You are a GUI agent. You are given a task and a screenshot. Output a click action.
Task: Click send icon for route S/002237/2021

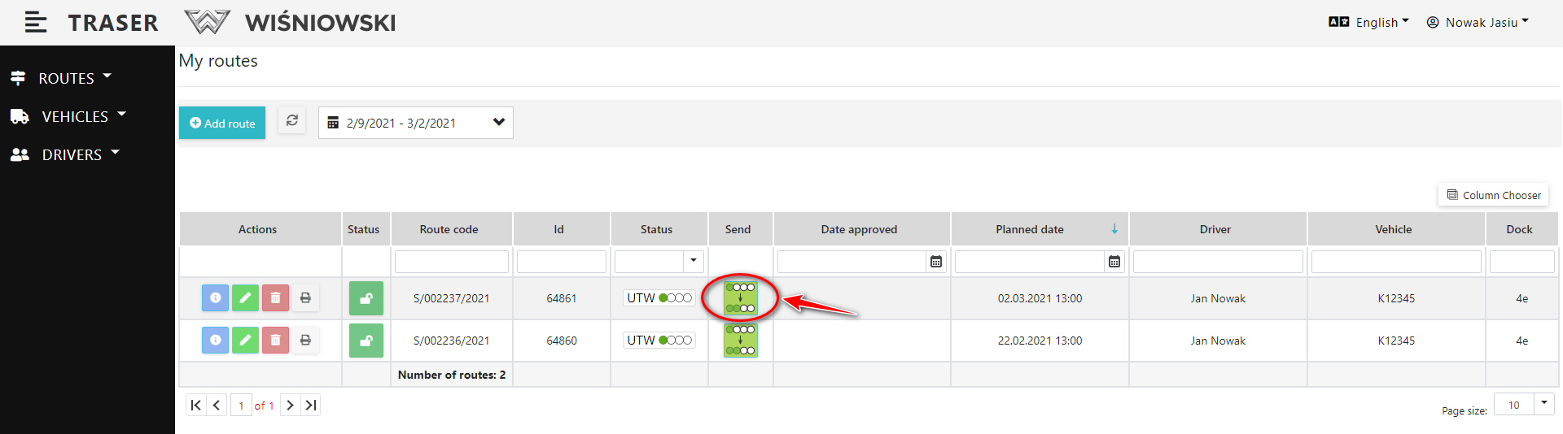coord(740,298)
